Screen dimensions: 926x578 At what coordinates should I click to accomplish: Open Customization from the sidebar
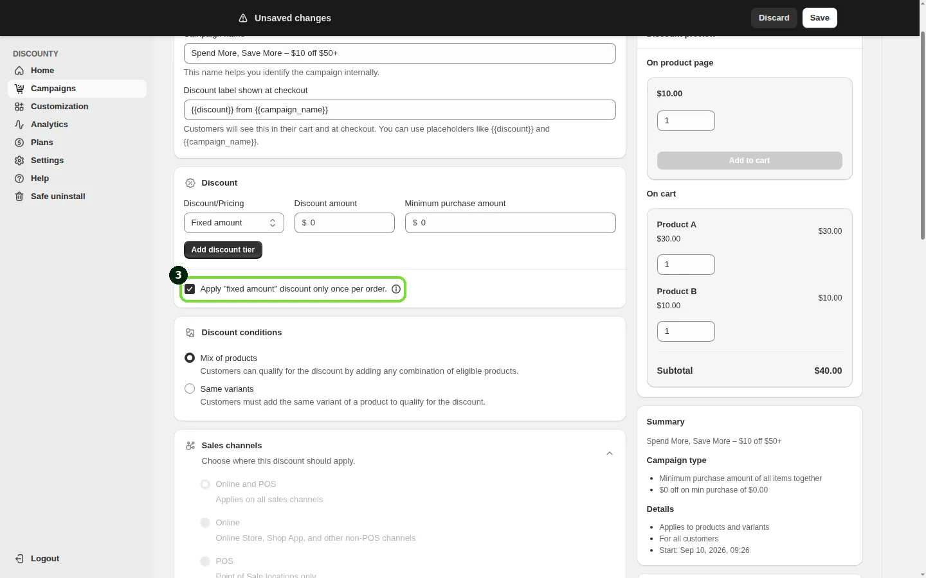click(x=77, y=107)
